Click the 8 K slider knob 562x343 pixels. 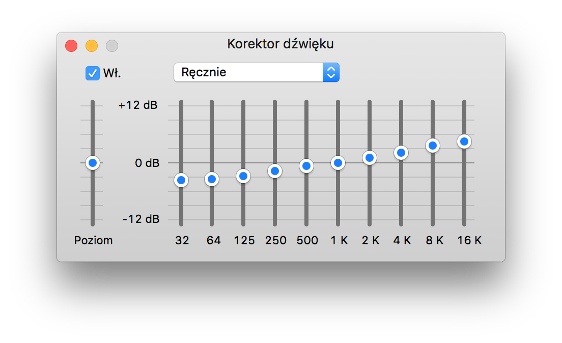click(433, 146)
